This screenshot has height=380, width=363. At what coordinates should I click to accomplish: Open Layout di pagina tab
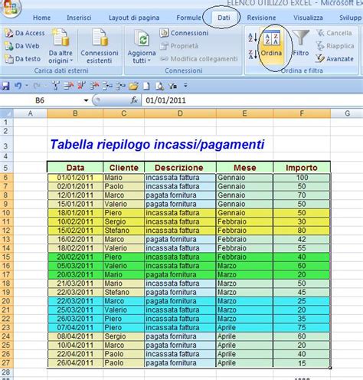click(134, 18)
